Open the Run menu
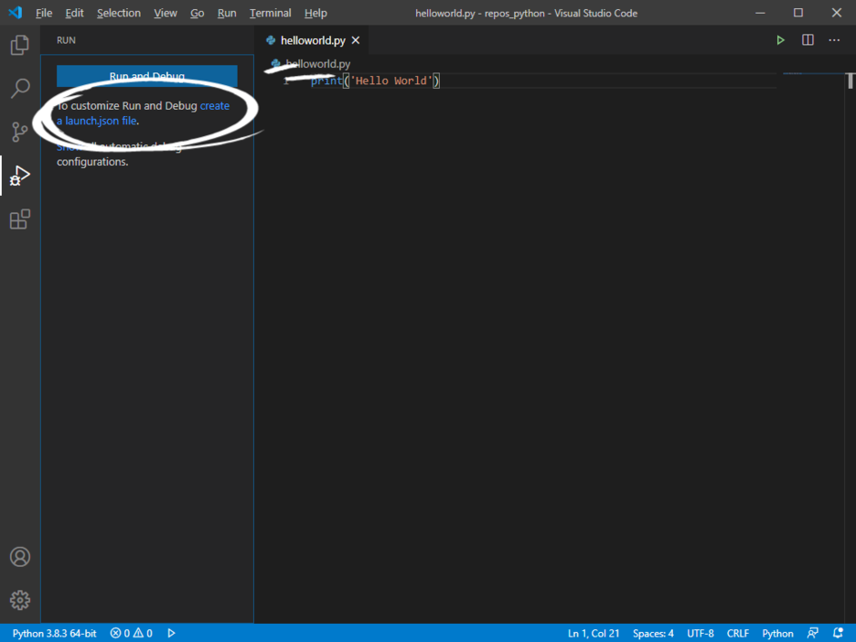The height and width of the screenshot is (642, 856). tap(227, 13)
